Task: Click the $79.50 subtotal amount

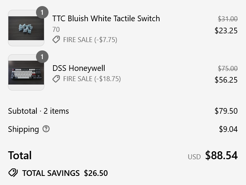Action: 226,111
